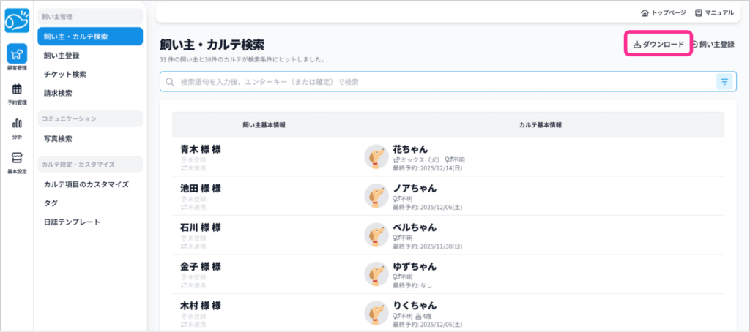This screenshot has height=332, width=750.
Task: Click the filter icon in search bar
Action: (x=724, y=82)
